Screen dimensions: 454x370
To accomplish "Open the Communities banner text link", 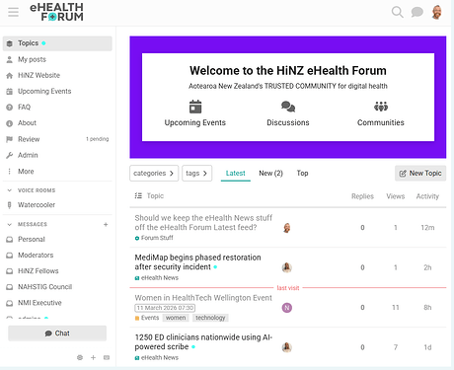I will 381,122.
